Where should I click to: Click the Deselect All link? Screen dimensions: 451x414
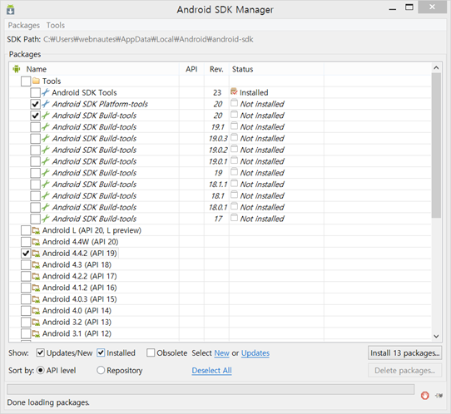(211, 371)
